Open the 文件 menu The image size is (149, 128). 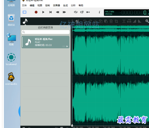[24, 5]
